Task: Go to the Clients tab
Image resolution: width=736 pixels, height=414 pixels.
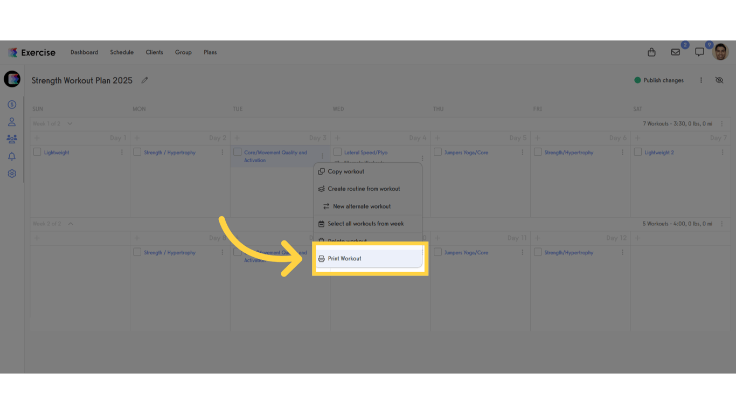Action: 154,52
